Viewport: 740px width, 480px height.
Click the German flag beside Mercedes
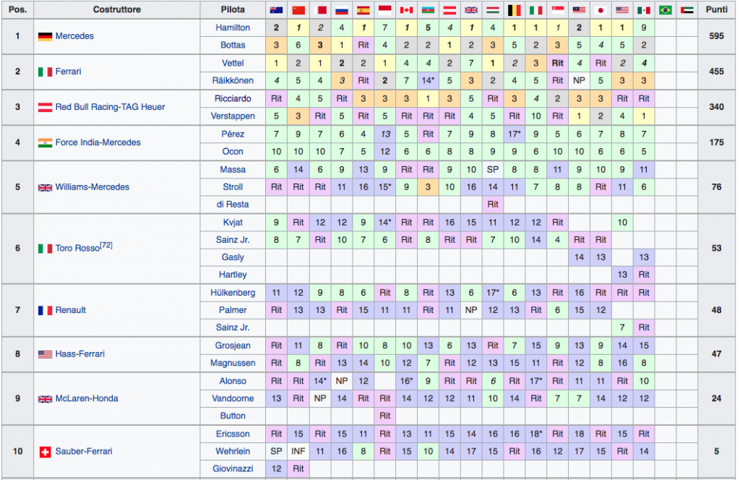pos(45,36)
